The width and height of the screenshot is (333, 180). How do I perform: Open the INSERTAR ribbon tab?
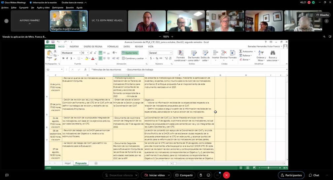click(x=74, y=47)
